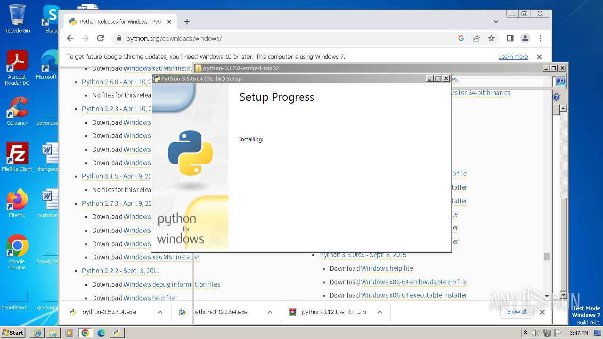Launch Firefox desktop shortcut
The width and height of the screenshot is (603, 339).
17,203
